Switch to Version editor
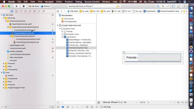This screenshot has height=109, width=194. coord(168,6)
